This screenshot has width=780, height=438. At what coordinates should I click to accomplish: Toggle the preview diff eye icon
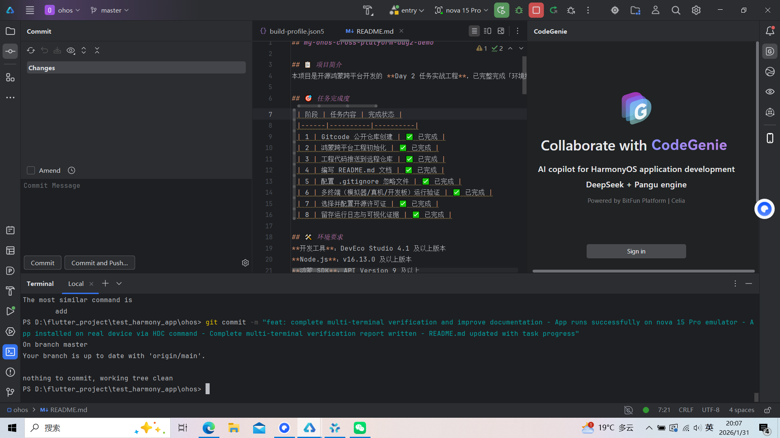coord(71,50)
